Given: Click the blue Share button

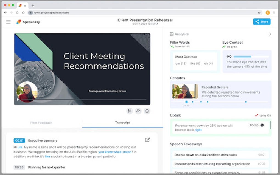Looking at the screenshot, I should coord(261,21).
